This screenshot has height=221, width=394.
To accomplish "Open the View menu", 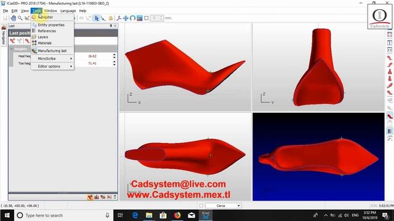I will click(25, 11).
